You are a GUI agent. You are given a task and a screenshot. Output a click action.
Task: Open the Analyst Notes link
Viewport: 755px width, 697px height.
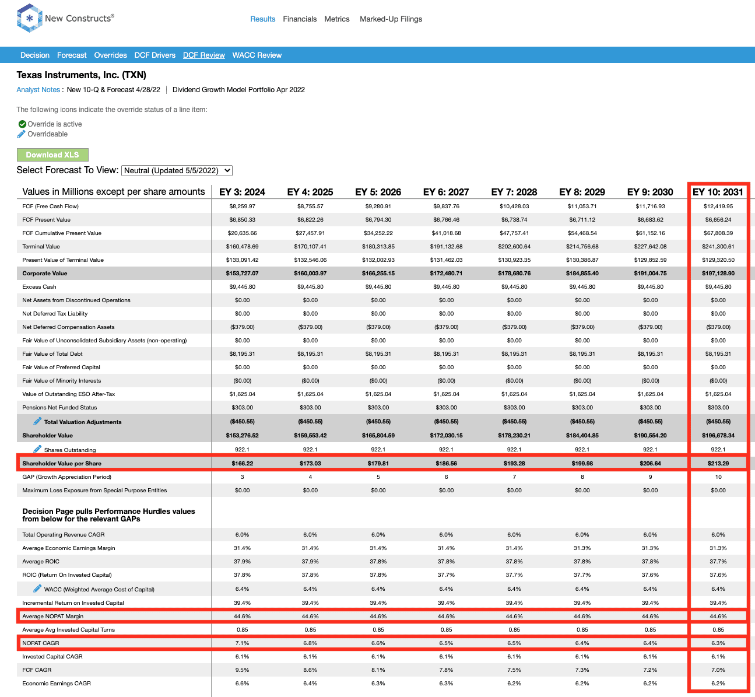point(38,90)
